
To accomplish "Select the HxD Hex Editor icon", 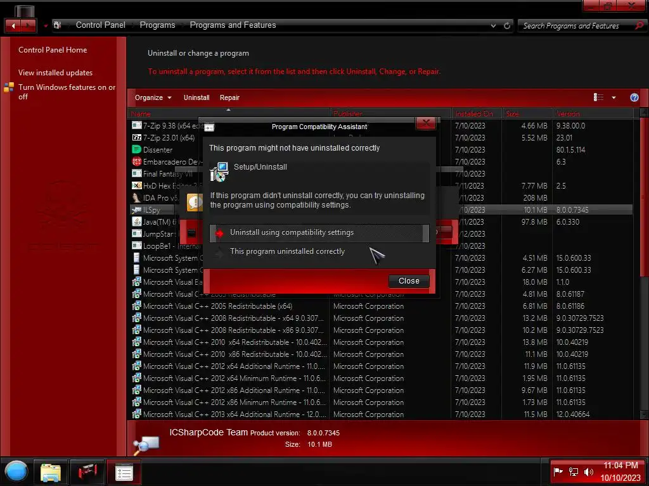I will (x=136, y=185).
